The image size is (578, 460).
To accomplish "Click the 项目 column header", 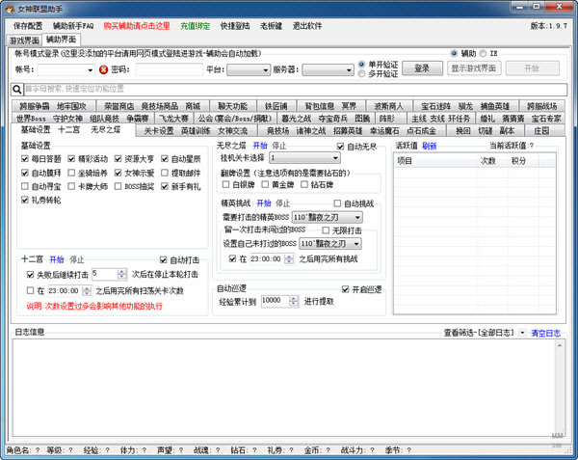I will [436, 161].
